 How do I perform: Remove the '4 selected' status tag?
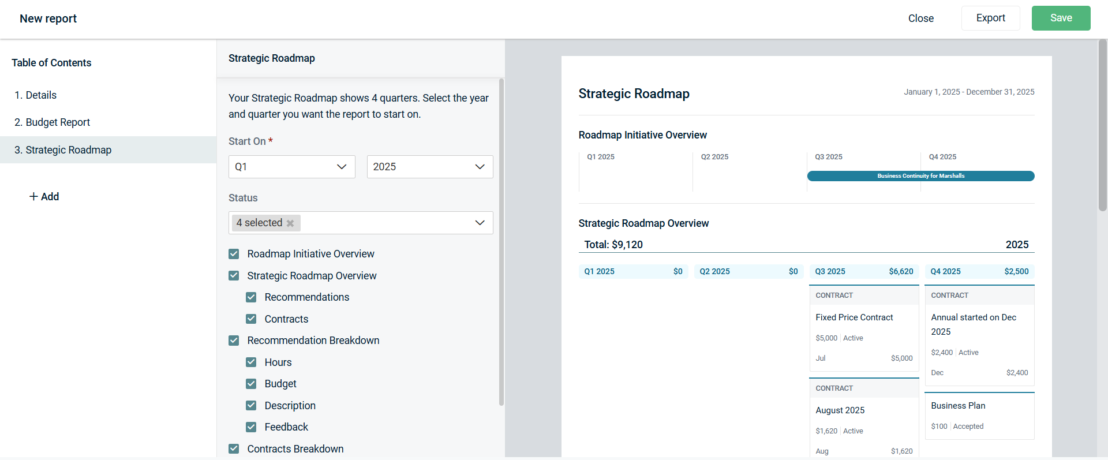290,223
